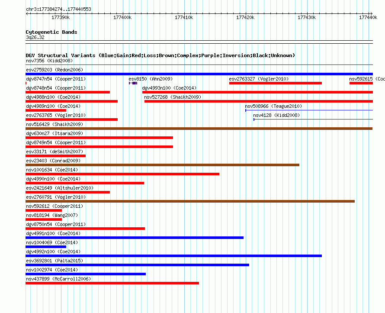Click the right arrow on ruler

tap(371, 13)
